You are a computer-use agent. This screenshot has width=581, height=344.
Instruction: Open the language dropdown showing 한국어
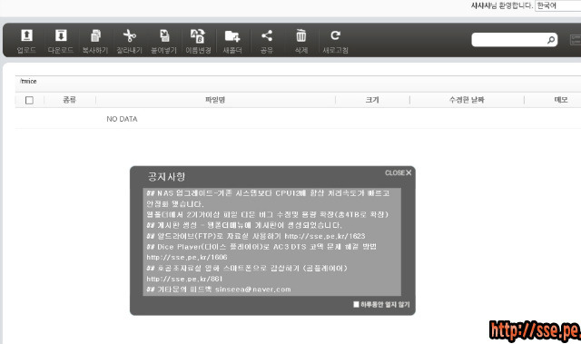pyautogui.click(x=558, y=5)
